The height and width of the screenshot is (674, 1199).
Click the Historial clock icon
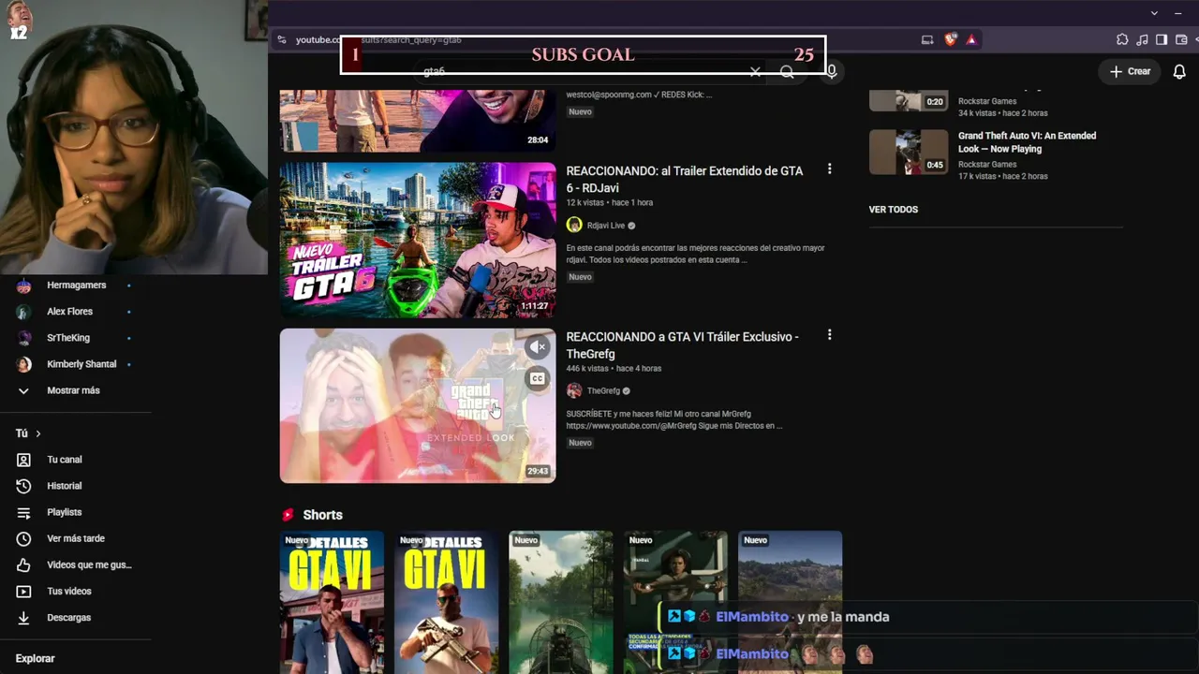[24, 486]
